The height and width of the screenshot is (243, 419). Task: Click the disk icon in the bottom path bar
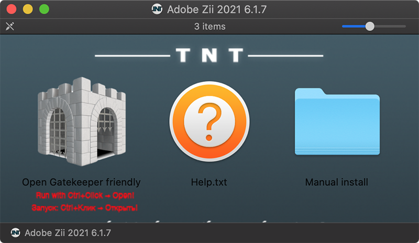point(16,233)
